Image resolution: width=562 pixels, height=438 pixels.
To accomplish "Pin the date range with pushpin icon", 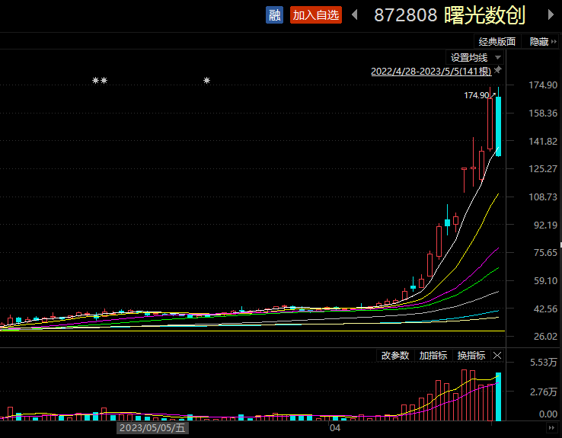I will (x=498, y=70).
